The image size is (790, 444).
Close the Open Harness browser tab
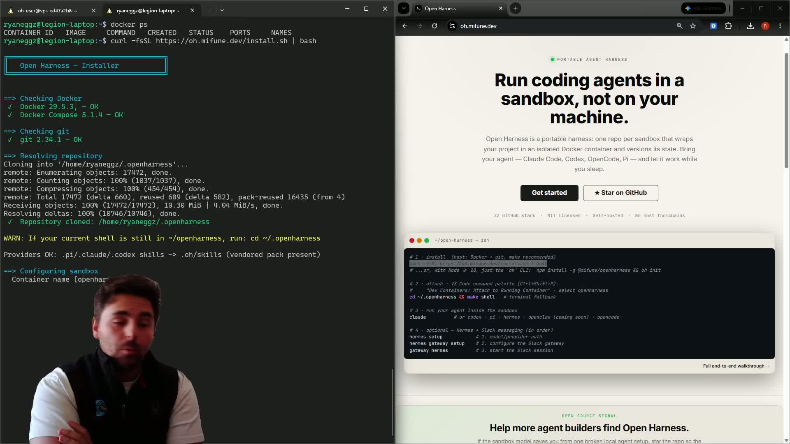coord(501,8)
